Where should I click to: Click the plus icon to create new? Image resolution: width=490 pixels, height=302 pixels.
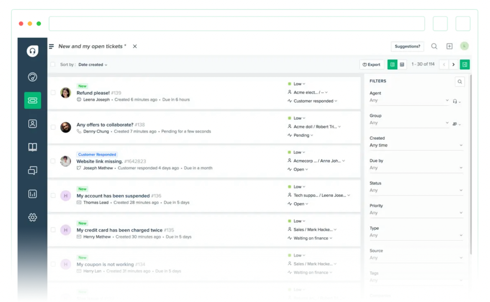(449, 46)
